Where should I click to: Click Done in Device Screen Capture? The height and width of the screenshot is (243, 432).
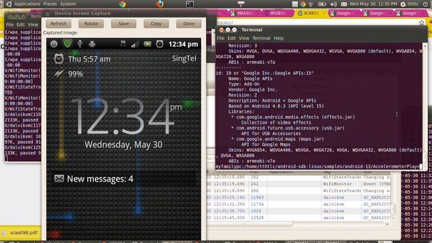(189, 24)
